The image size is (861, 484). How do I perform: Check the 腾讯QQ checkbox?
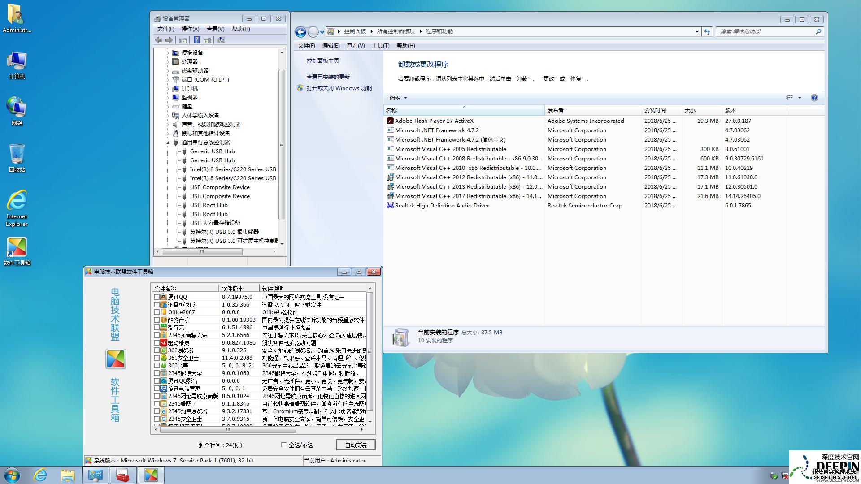[157, 297]
